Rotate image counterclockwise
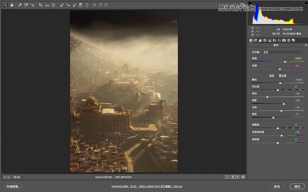The height and width of the screenshot is (192, 308). click(101, 5)
